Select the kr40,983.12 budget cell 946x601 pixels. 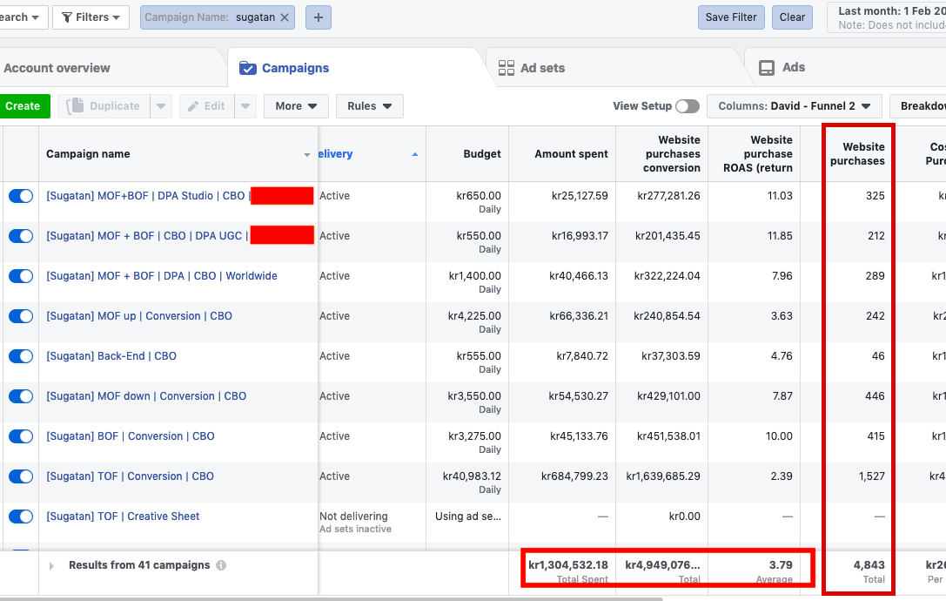click(472, 476)
